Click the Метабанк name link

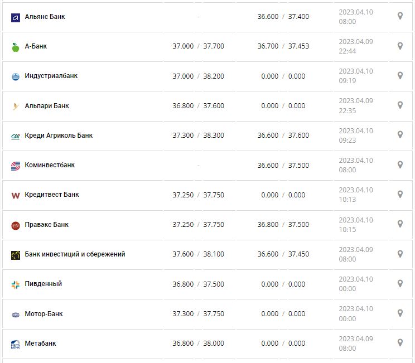[x=40, y=343]
